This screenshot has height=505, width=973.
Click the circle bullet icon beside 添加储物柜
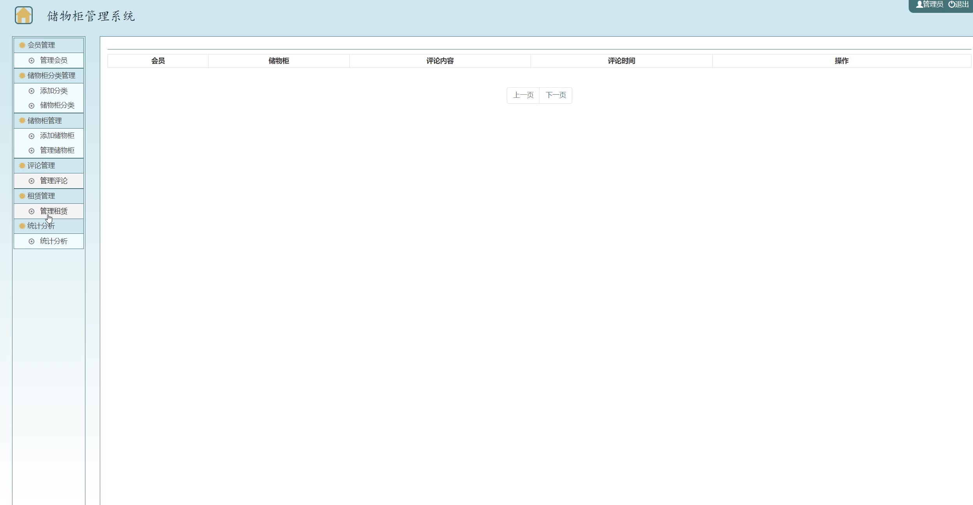32,136
